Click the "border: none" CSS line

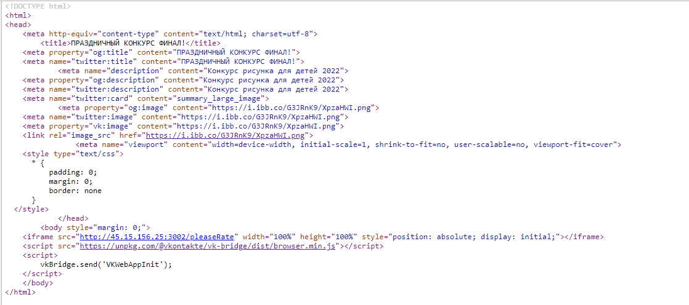tap(75, 191)
